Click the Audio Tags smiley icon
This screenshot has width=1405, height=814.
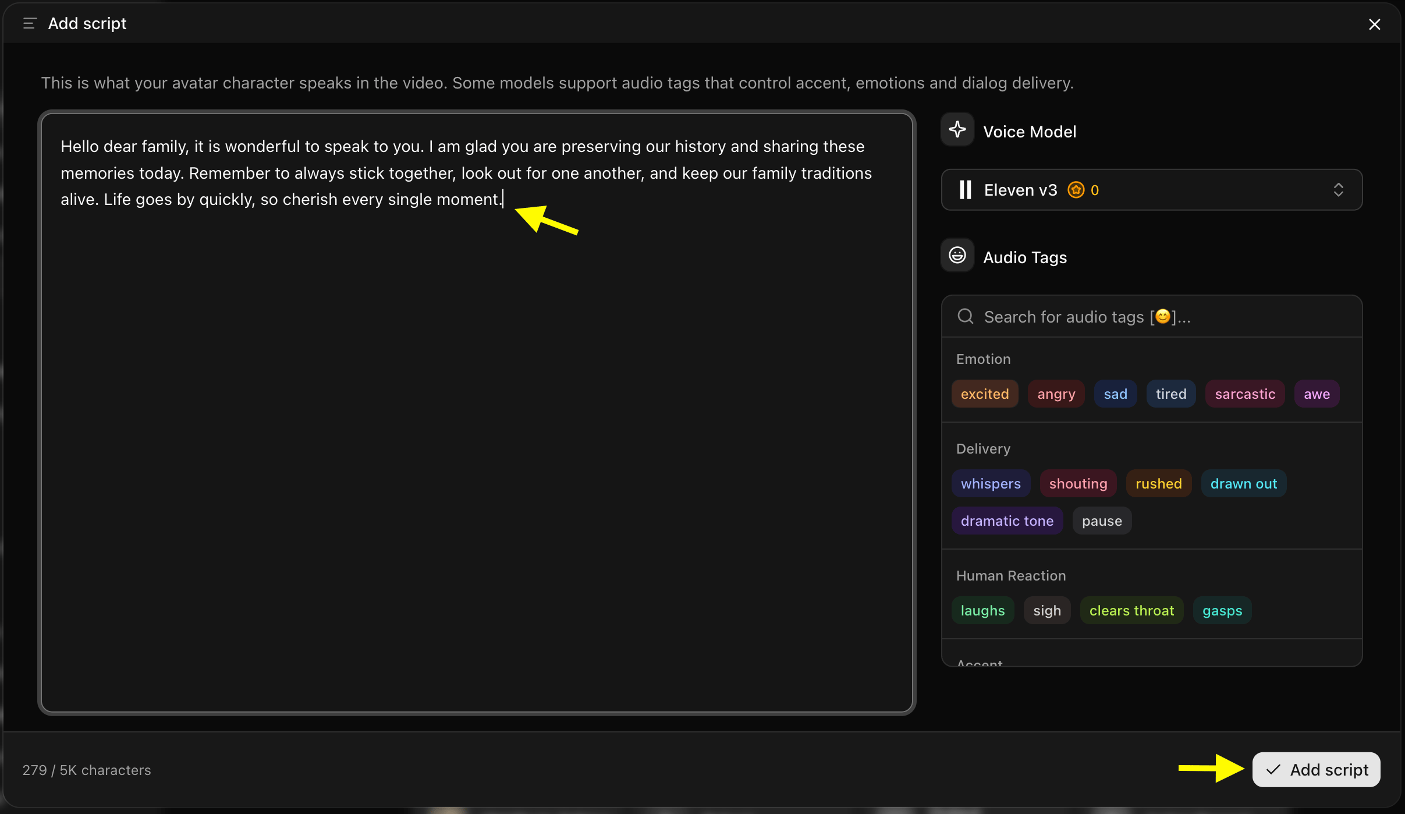(x=957, y=255)
